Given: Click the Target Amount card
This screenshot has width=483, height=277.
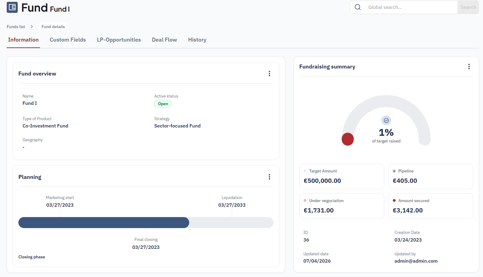Looking at the screenshot, I should [x=341, y=176].
